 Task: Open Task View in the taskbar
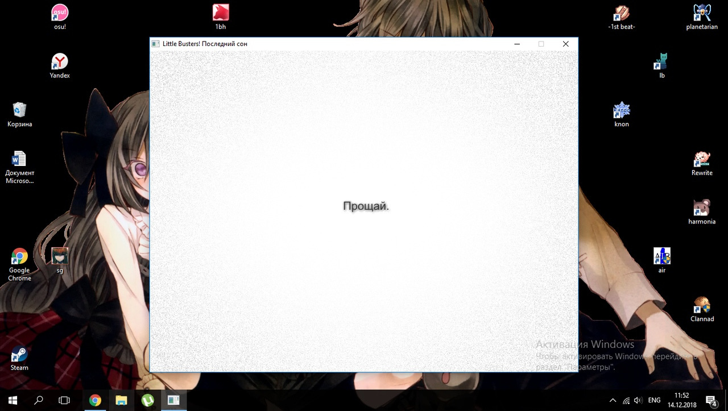(64, 400)
